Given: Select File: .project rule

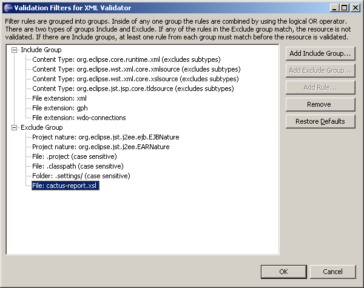Looking at the screenshot, I should [x=74, y=156].
